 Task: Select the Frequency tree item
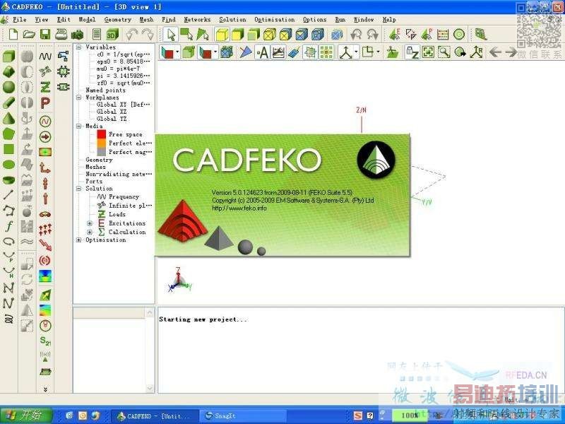[x=124, y=196]
